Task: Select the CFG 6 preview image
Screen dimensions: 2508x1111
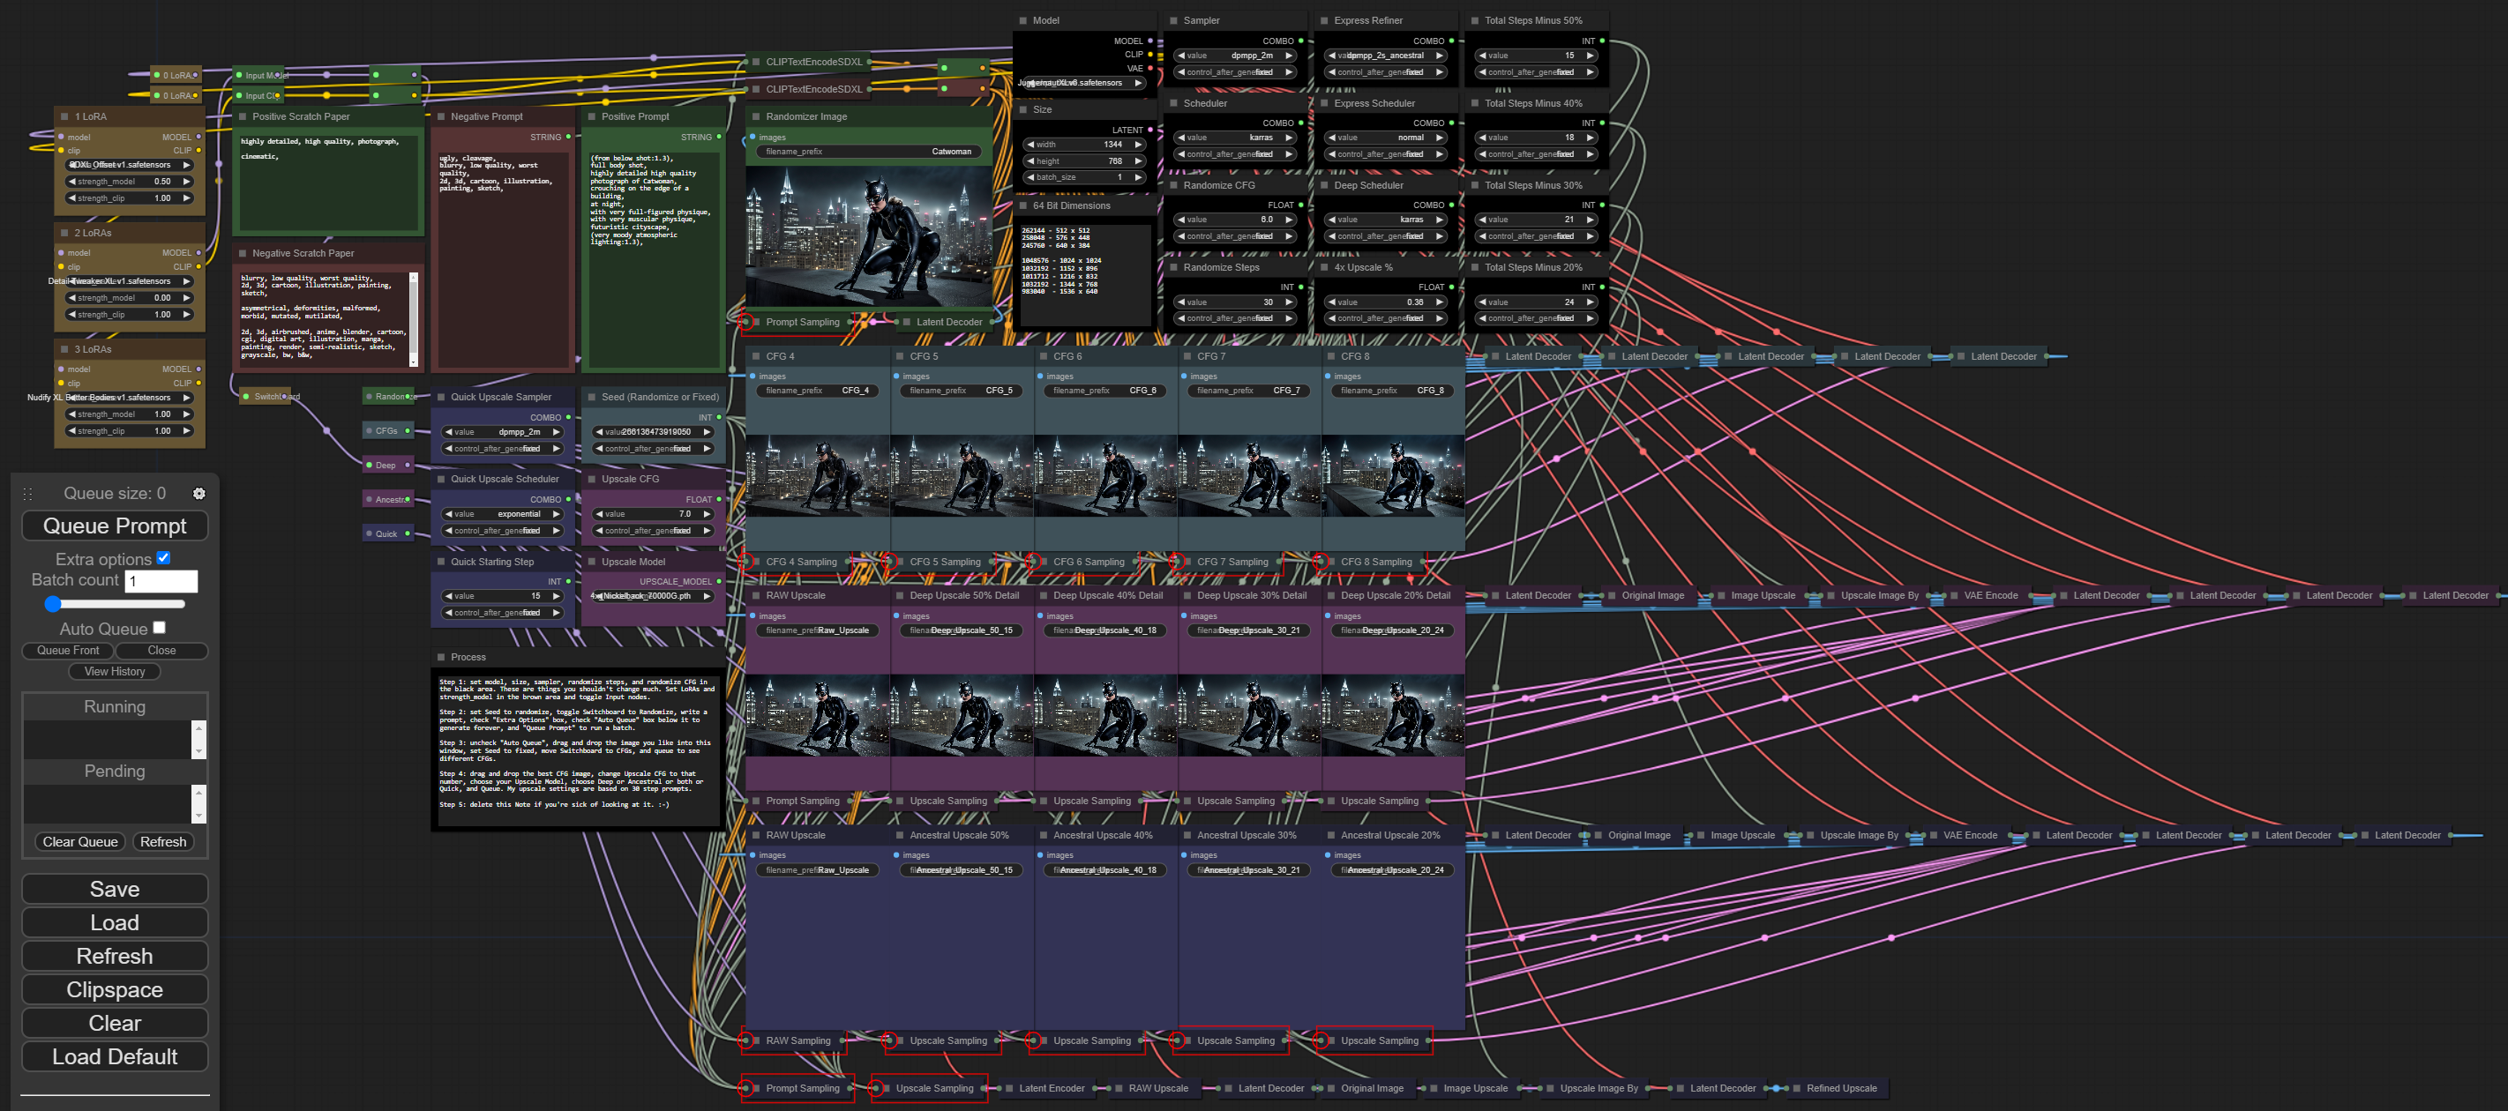Action: pyautogui.click(x=1106, y=476)
